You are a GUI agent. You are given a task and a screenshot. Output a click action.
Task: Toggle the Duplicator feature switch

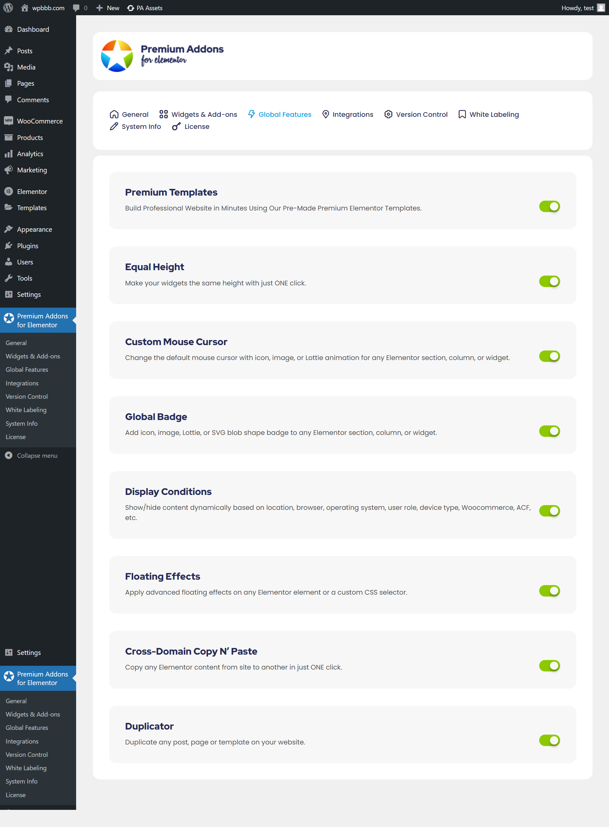point(549,740)
